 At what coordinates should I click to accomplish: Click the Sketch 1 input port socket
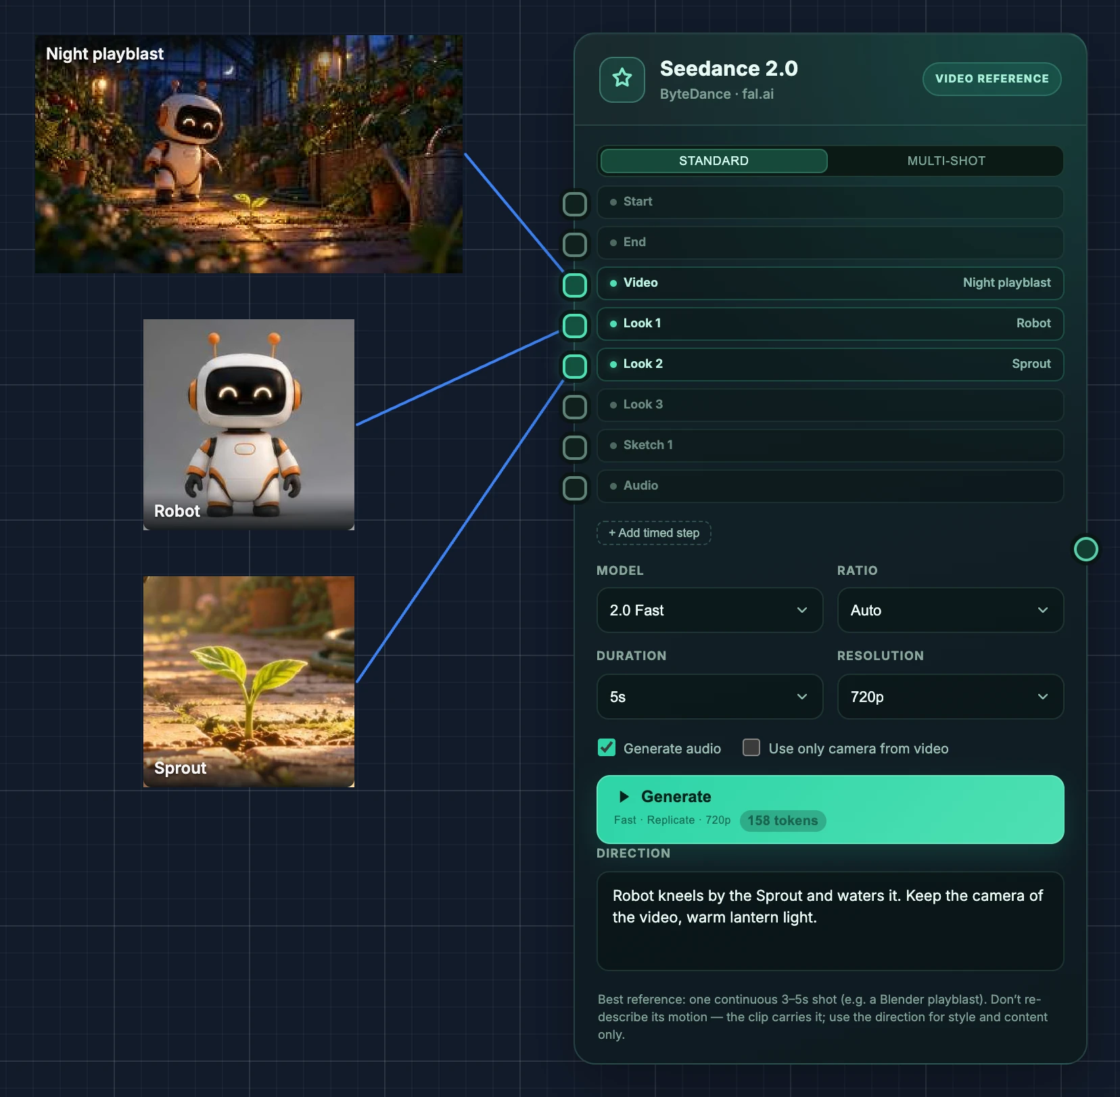point(575,447)
